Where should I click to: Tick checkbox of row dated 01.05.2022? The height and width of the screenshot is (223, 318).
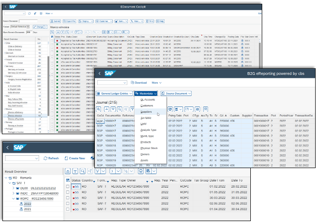click(x=68, y=192)
